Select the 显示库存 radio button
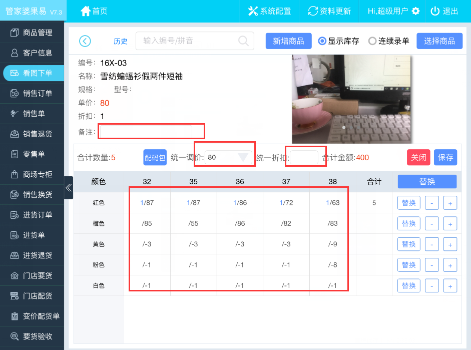471x350 pixels. tap(322, 41)
